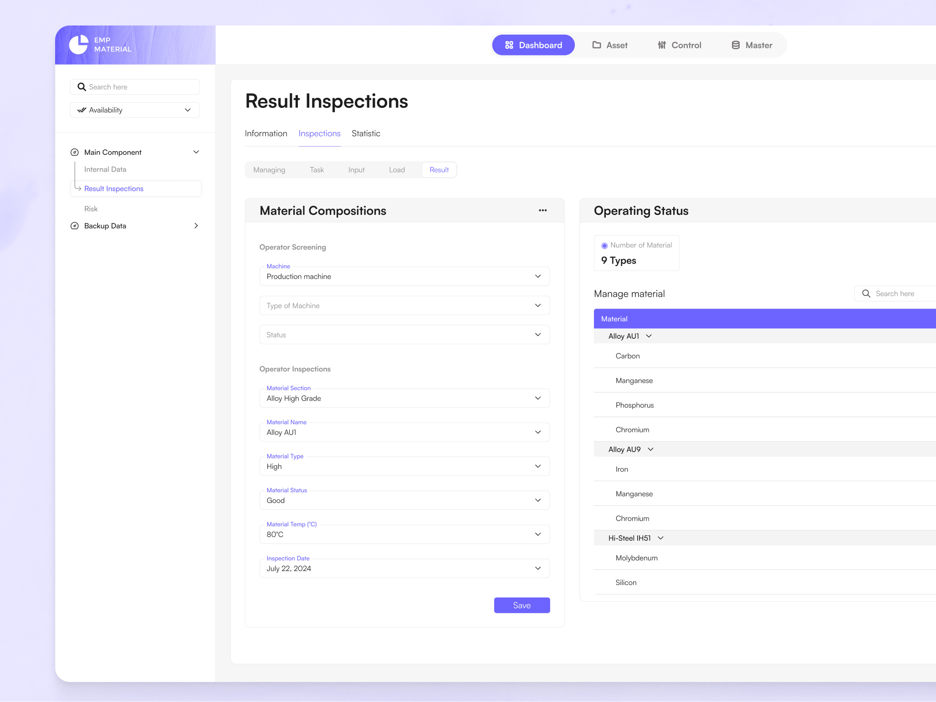The image size is (936, 702).
Task: Select the Number of Material radio dot
Action: [x=604, y=245]
